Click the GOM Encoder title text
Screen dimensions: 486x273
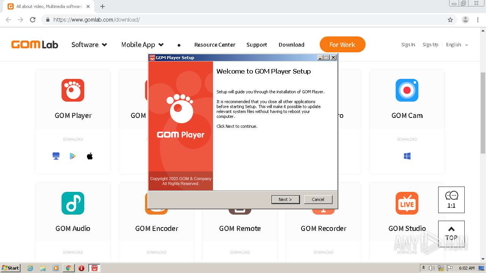tap(156, 228)
